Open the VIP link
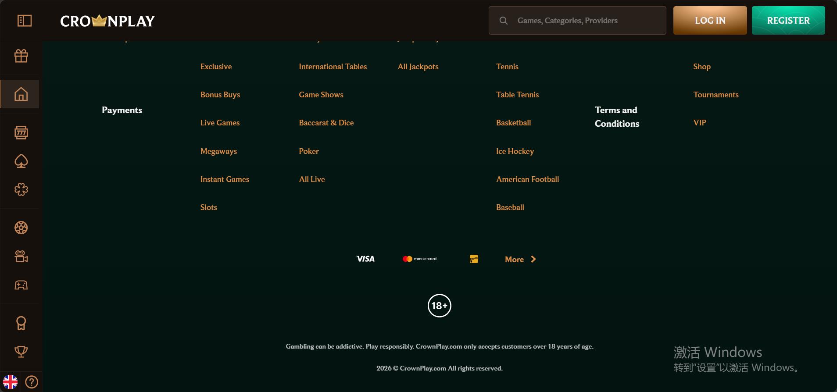The width and height of the screenshot is (837, 392). tap(700, 123)
